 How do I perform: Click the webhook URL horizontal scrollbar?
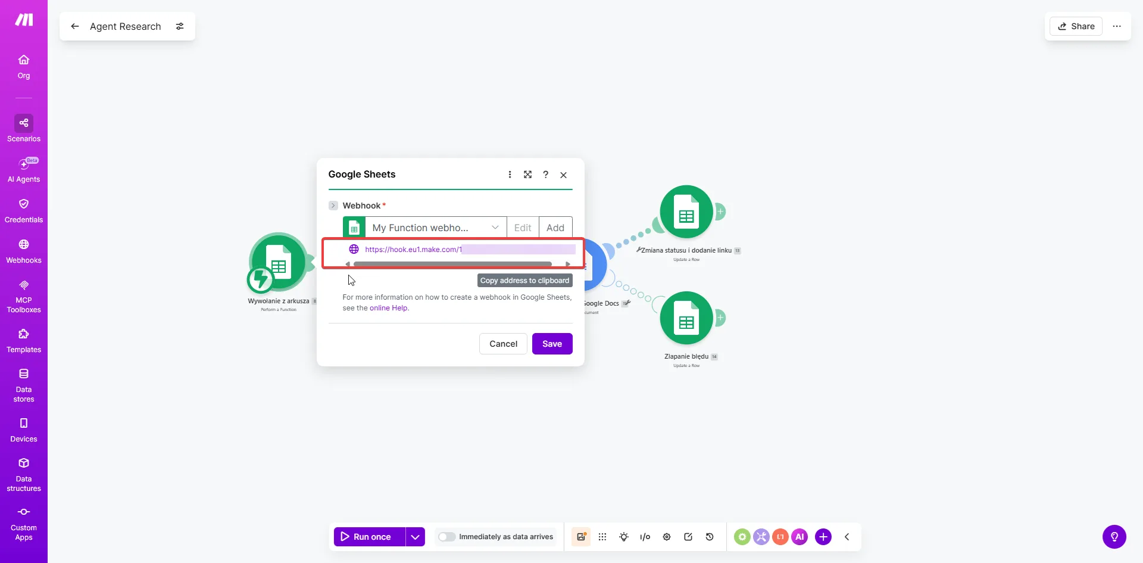[x=452, y=264]
